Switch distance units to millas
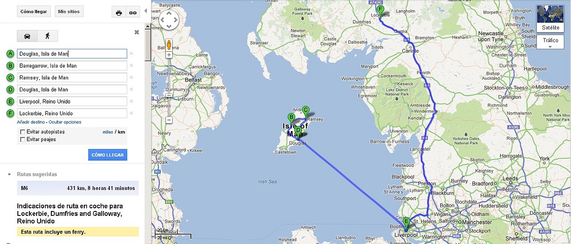Image resolution: width=571 pixels, height=244 pixels. coord(108,132)
